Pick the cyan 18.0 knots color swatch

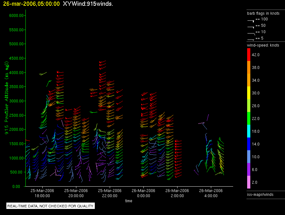coord(249,131)
